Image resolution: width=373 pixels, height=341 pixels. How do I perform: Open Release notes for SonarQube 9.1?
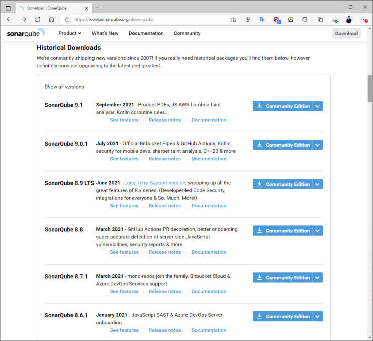tap(165, 120)
